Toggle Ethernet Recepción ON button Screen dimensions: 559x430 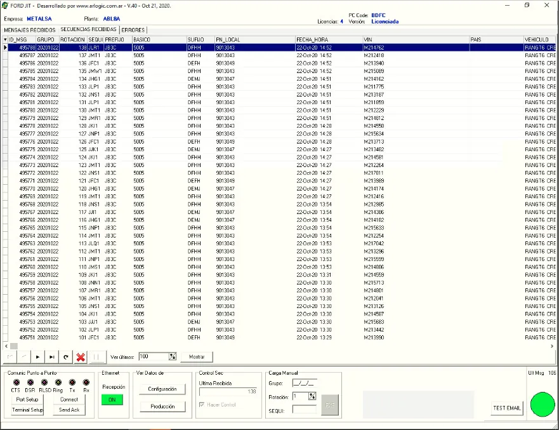pyautogui.click(x=112, y=400)
